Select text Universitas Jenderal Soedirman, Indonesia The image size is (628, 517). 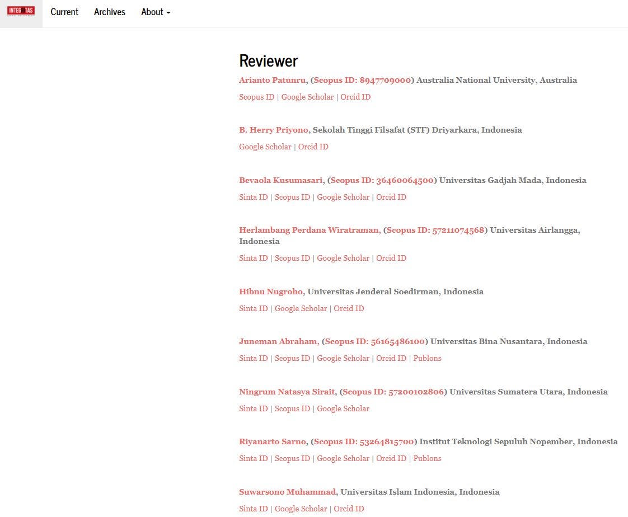coord(395,292)
